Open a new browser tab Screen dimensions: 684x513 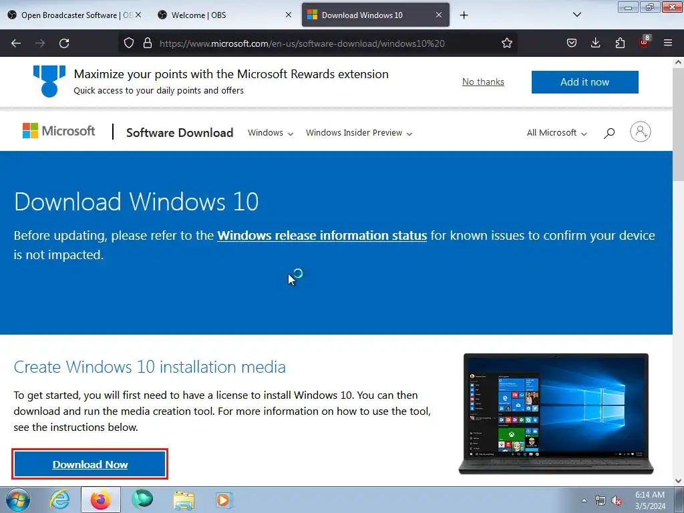(x=464, y=15)
